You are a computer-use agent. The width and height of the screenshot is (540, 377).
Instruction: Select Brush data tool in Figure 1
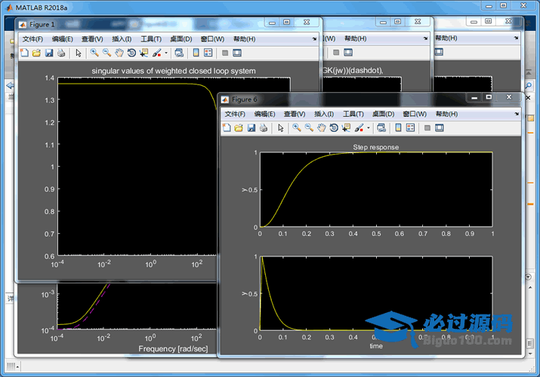156,53
